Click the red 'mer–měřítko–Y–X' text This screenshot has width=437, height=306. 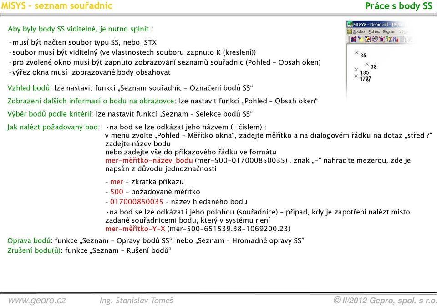pos(135,229)
